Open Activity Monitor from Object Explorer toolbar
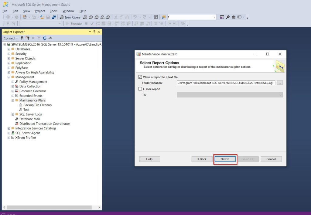 coord(50,38)
